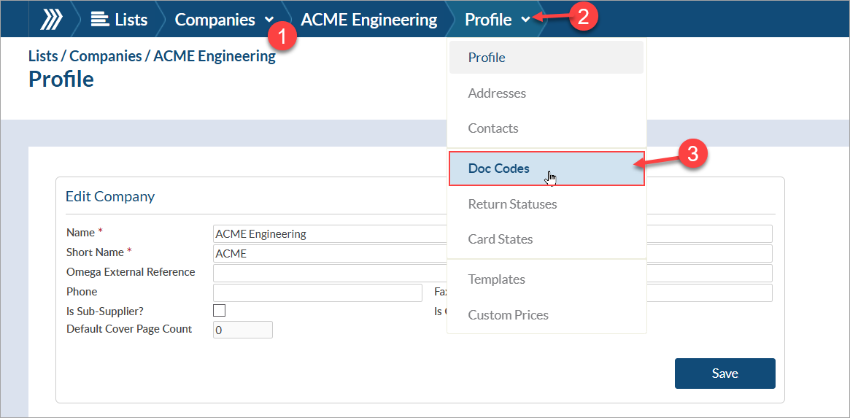This screenshot has height=418, width=850.
Task: Click into the Name text field
Action: pyautogui.click(x=328, y=234)
